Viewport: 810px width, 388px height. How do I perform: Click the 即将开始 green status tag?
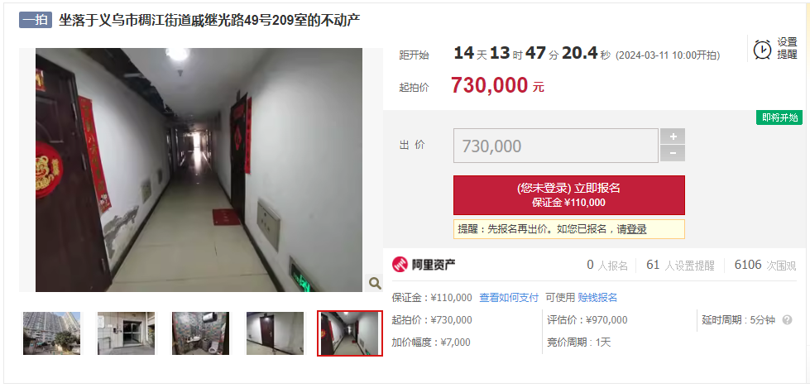tap(779, 117)
